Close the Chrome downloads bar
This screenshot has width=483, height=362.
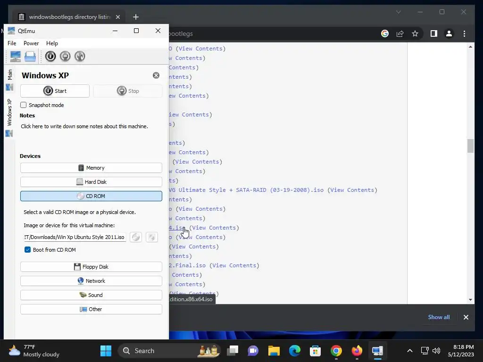coord(466,317)
